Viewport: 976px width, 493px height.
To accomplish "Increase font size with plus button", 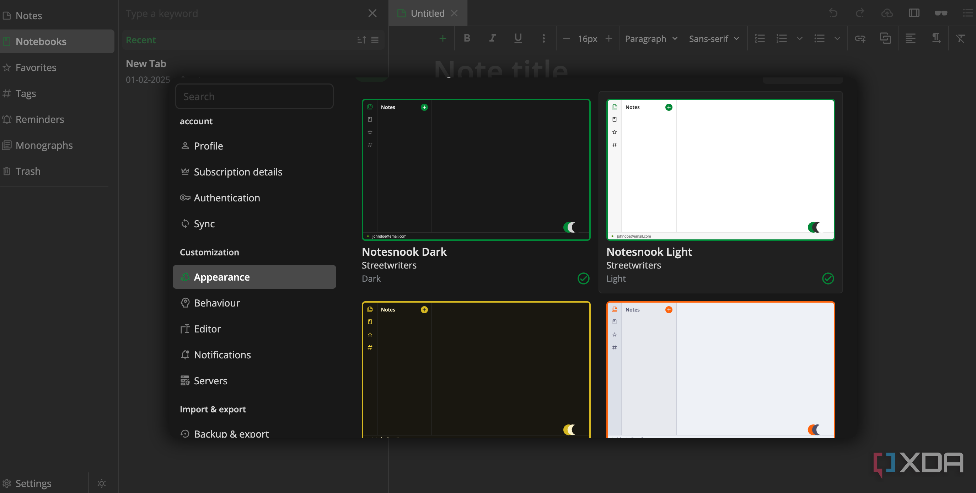I will [609, 38].
